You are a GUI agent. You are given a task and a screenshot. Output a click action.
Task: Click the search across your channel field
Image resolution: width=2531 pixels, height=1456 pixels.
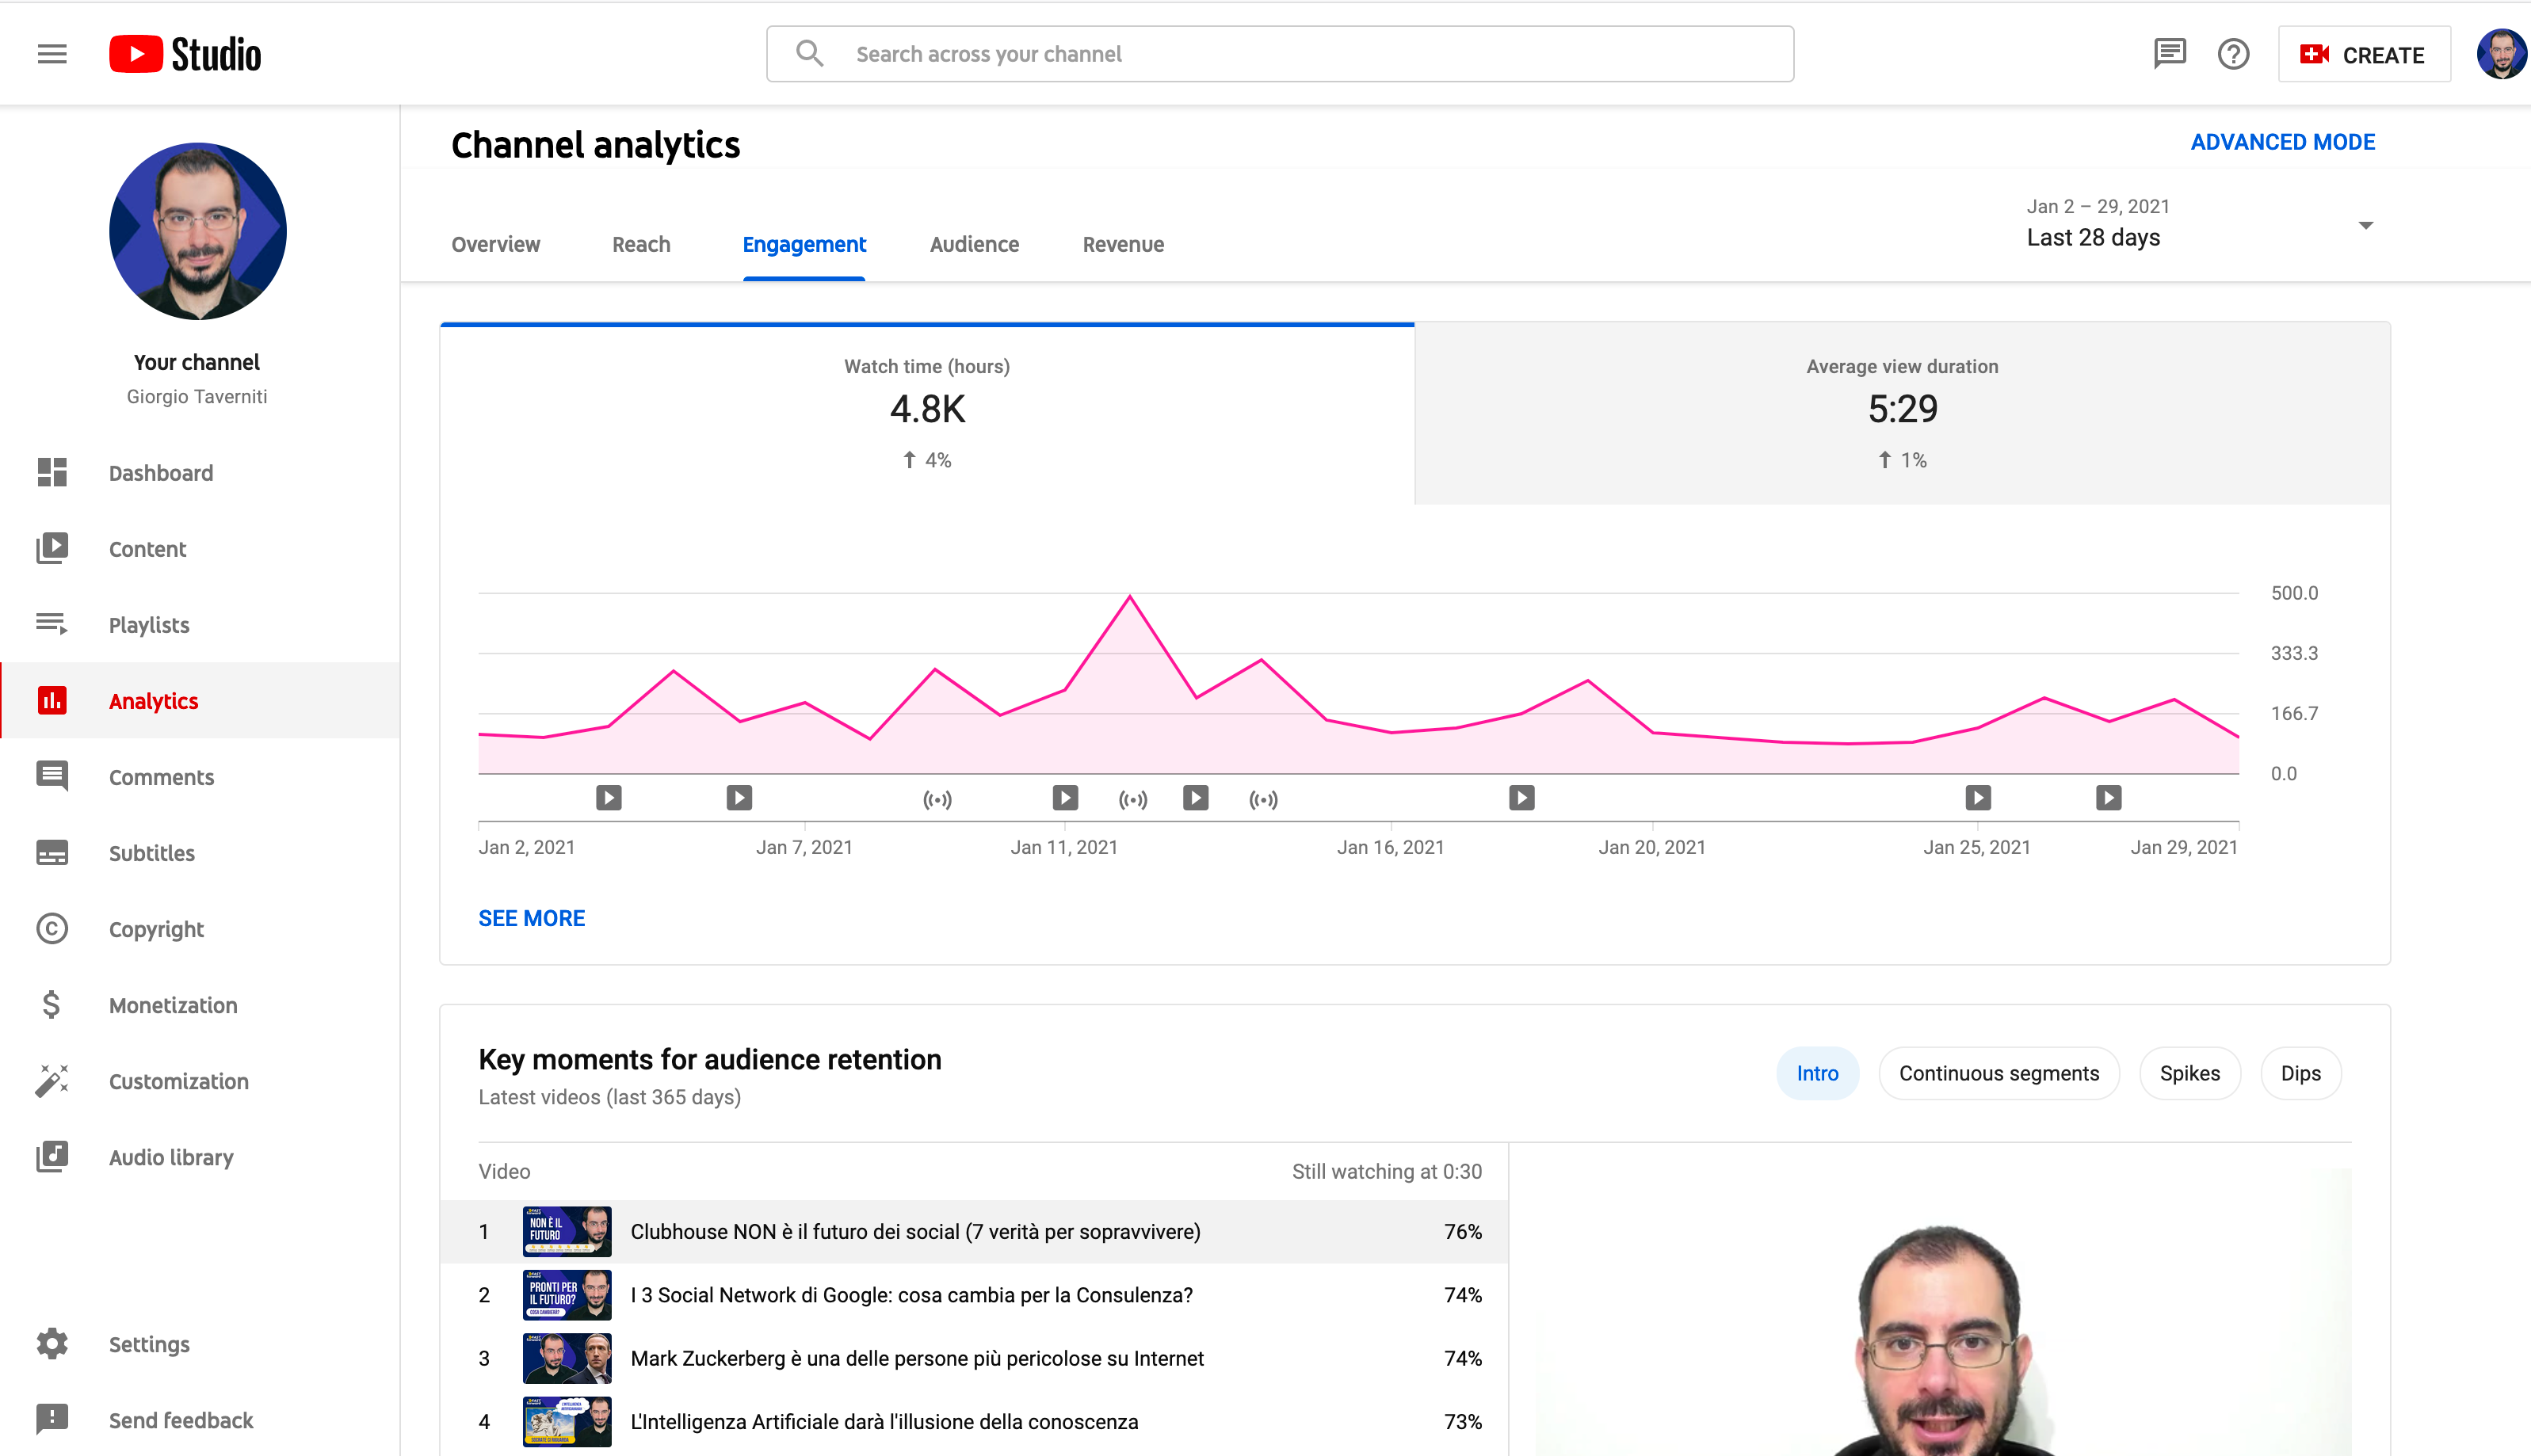(x=1280, y=54)
